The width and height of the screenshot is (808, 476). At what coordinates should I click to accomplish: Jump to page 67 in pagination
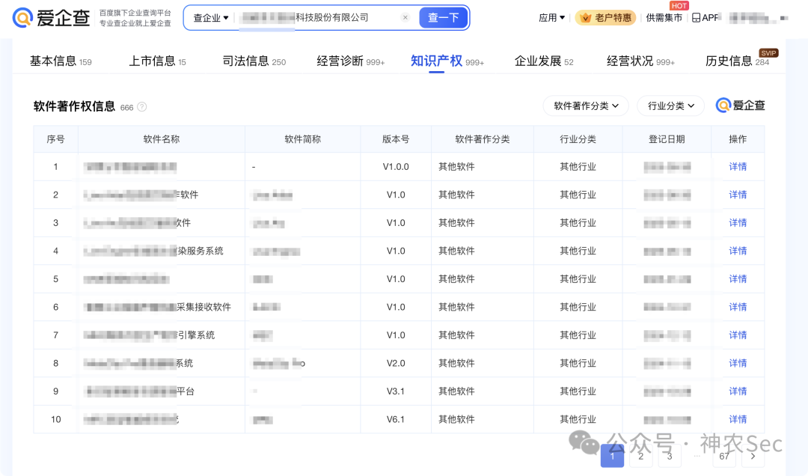(x=723, y=457)
